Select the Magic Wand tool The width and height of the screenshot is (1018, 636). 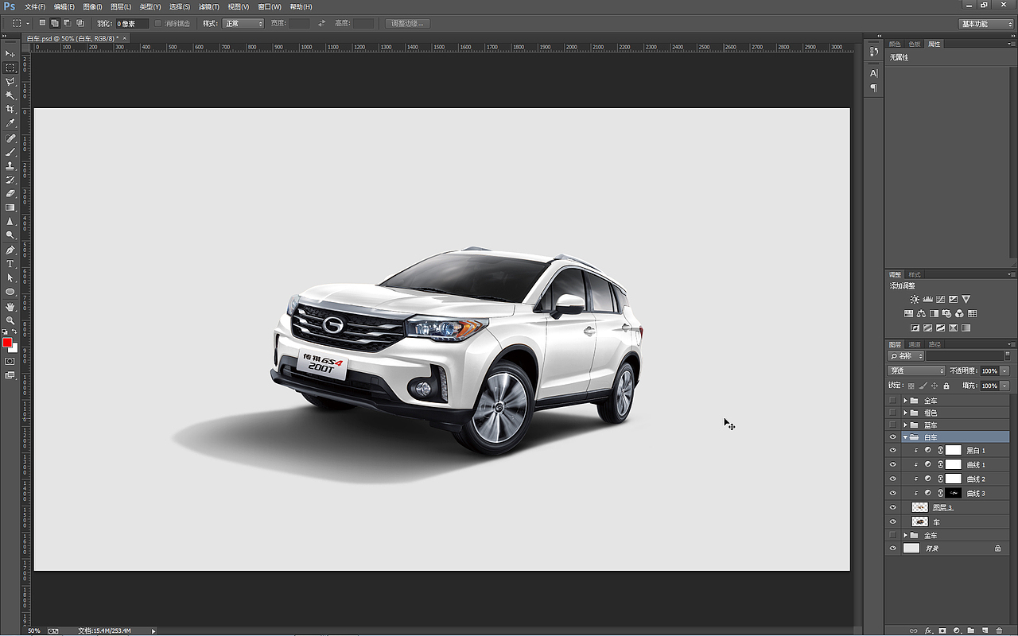click(x=10, y=95)
